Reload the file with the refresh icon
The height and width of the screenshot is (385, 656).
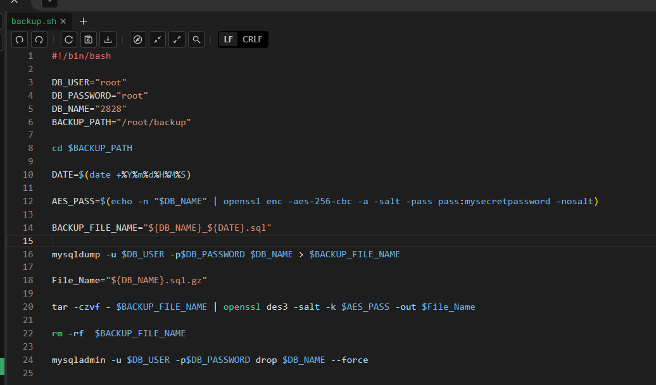click(x=69, y=40)
